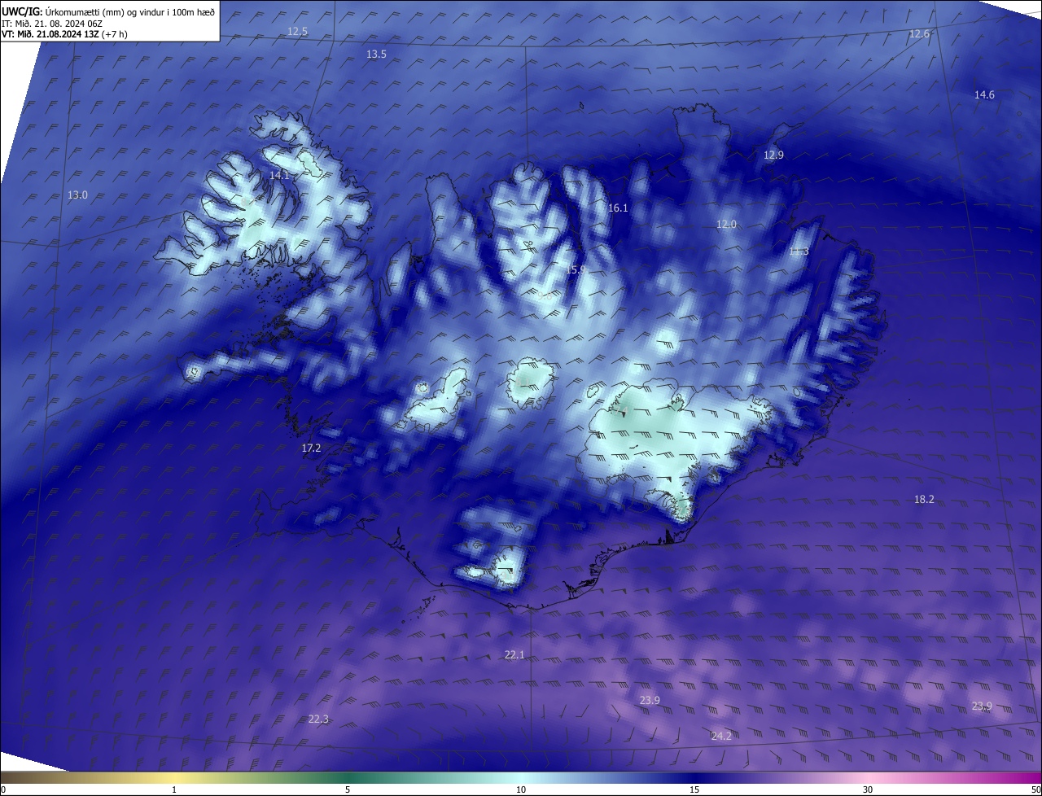Screen dimensions: 1042x796
Task: Click the 24.2 value label
Action: pos(721,737)
